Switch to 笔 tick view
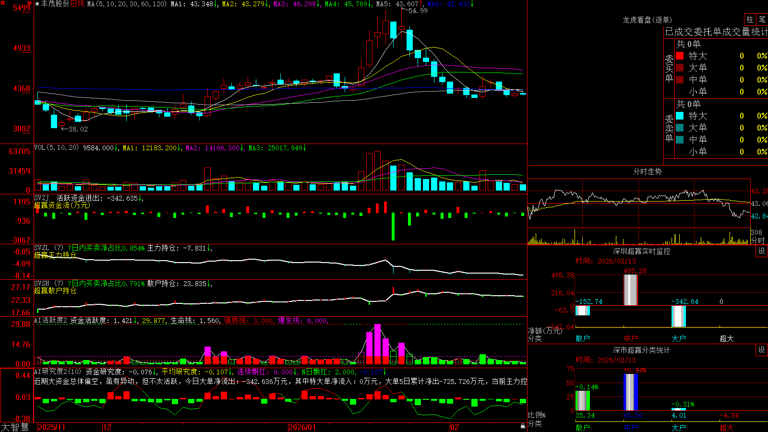This screenshot has height=432, width=768. (x=762, y=20)
